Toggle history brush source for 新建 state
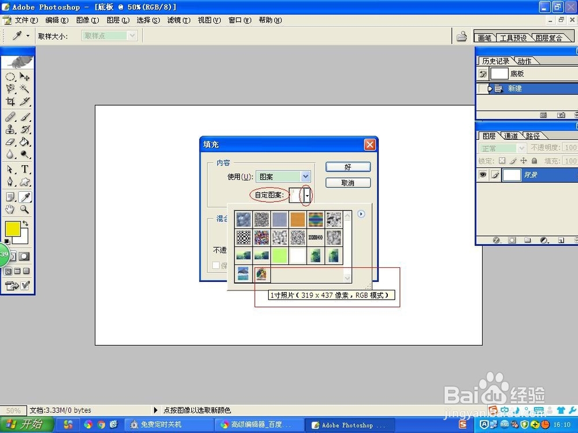Screen dimensions: 578x433 (x=482, y=88)
